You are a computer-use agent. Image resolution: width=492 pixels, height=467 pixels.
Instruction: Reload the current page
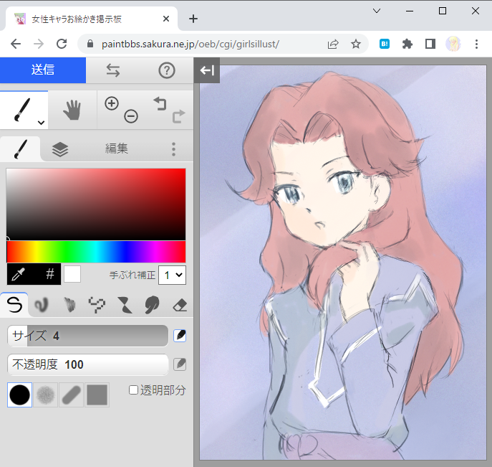[62, 44]
